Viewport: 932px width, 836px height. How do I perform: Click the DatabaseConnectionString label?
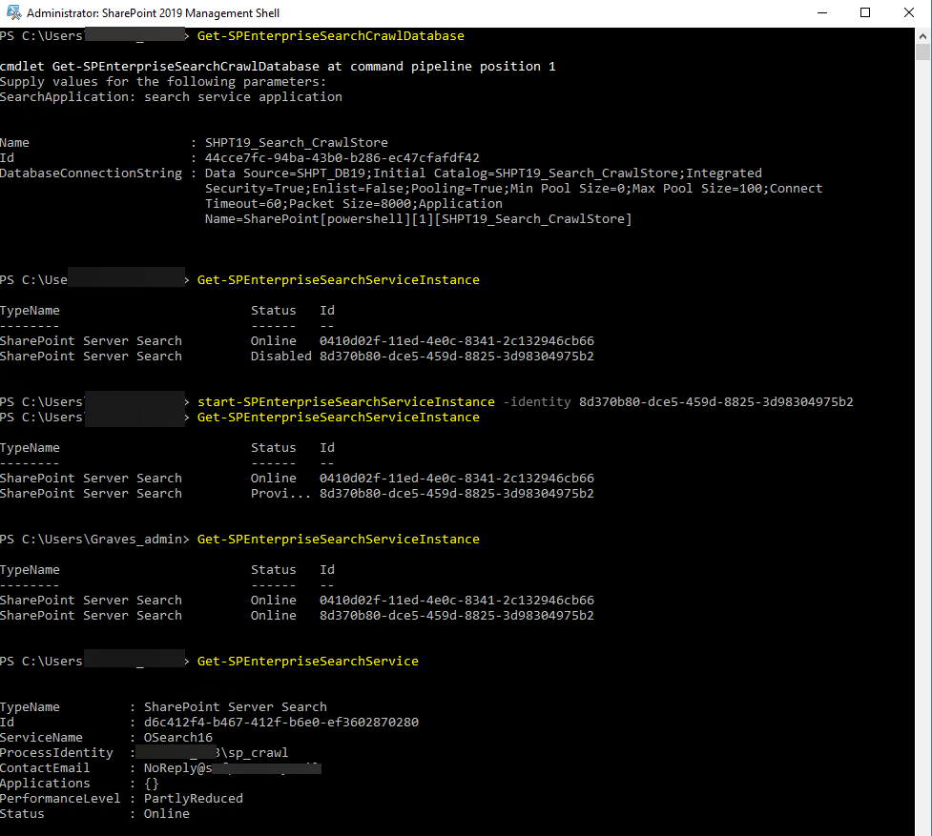coord(91,173)
